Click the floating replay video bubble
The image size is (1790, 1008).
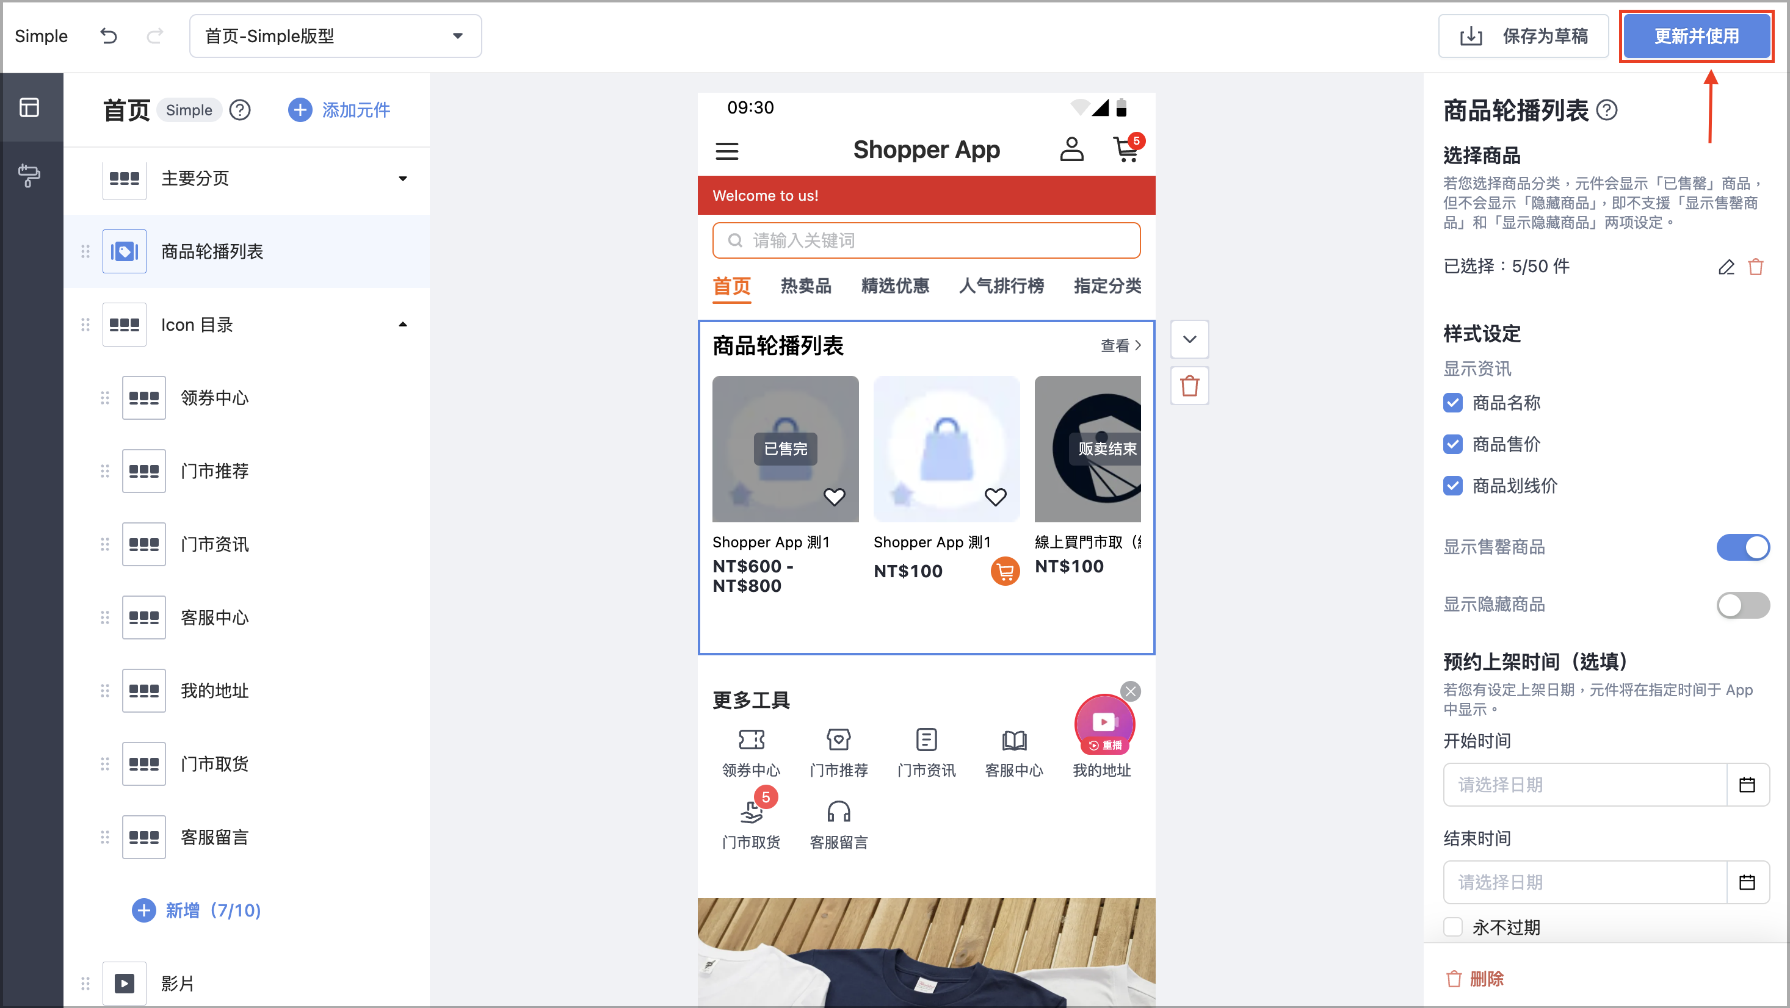[x=1104, y=724]
